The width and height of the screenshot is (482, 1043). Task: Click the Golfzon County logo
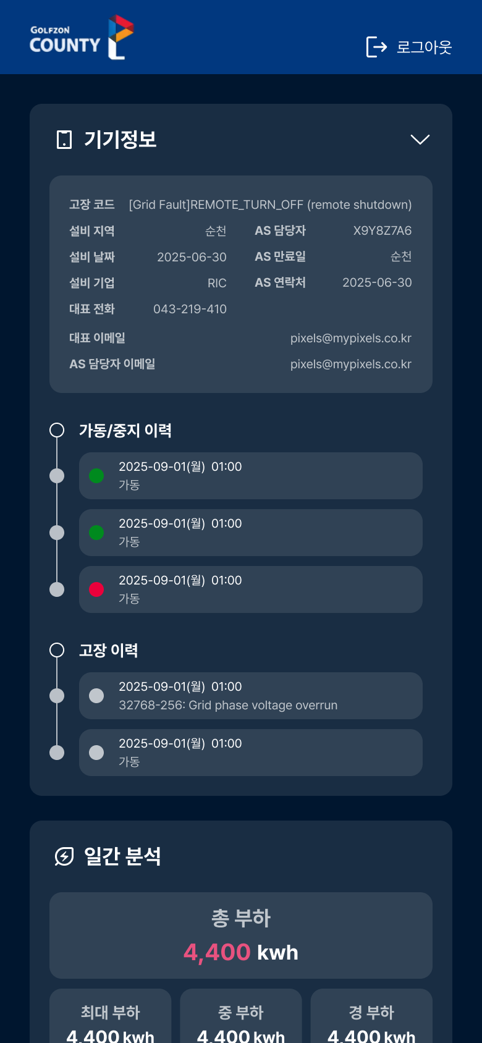coord(82,38)
